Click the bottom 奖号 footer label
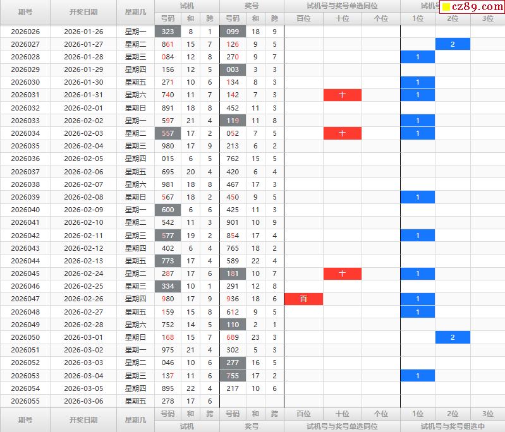The width and height of the screenshot is (505, 432). click(252, 426)
